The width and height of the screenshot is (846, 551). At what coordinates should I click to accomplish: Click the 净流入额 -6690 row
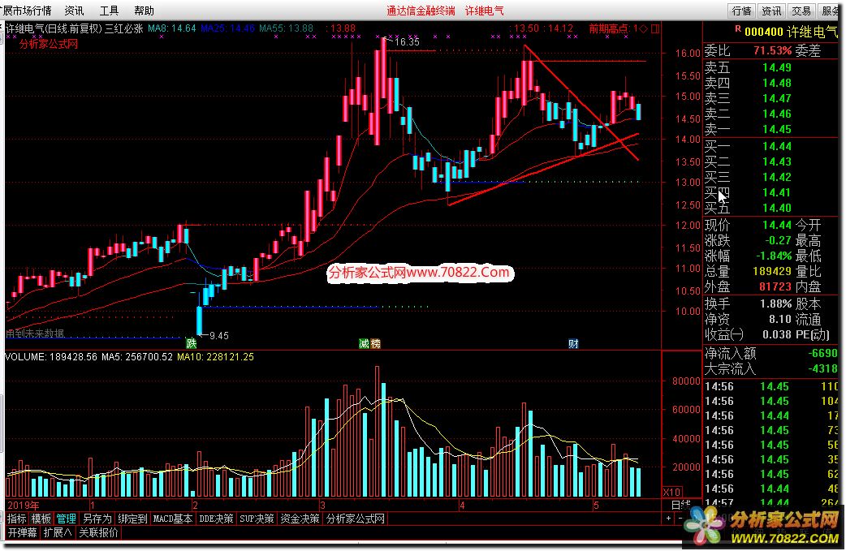(771, 353)
